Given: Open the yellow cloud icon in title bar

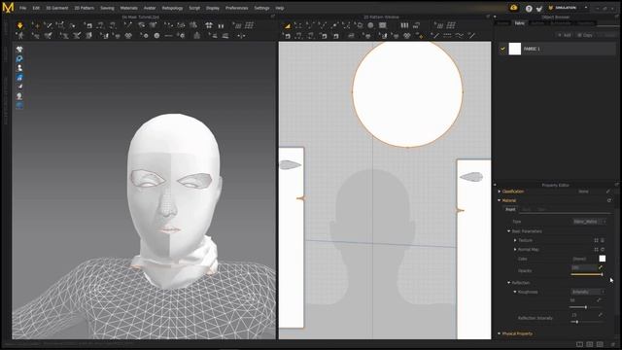Looking at the screenshot, I should (514, 8).
